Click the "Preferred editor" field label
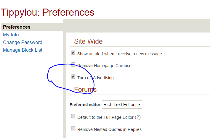Image resolution: width=210 pixels, height=138 pixels. pos(85,105)
